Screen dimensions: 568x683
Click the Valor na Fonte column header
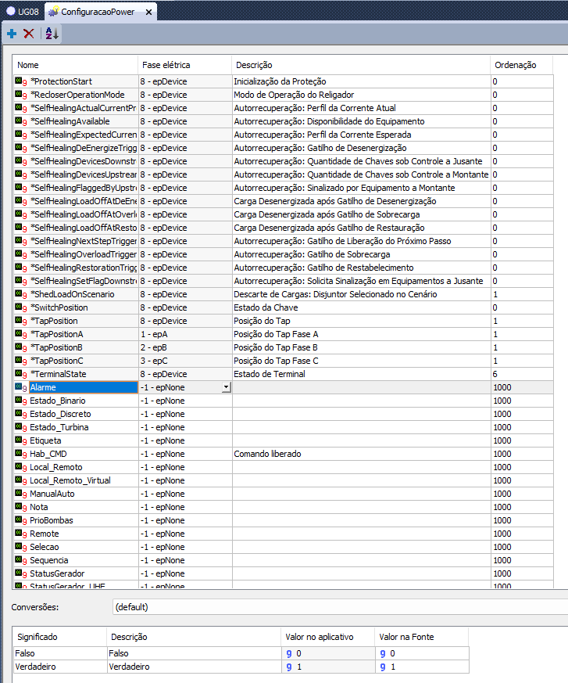(x=421, y=637)
